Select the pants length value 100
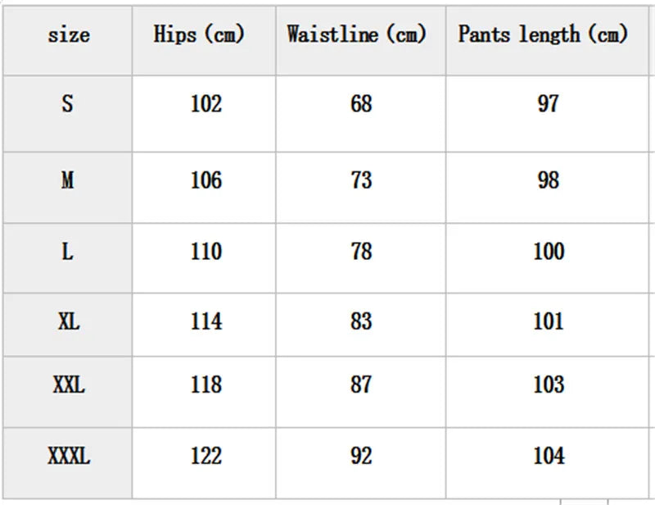 548,252
